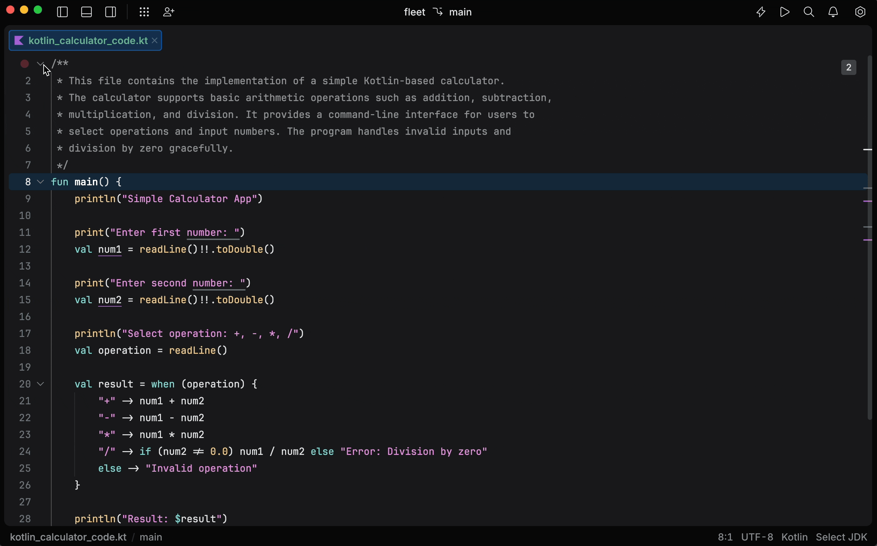Select the kotlin_calculator_code.kt tab

click(85, 41)
